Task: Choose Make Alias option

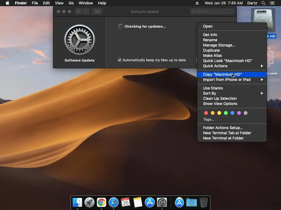Action: pyautogui.click(x=232, y=55)
